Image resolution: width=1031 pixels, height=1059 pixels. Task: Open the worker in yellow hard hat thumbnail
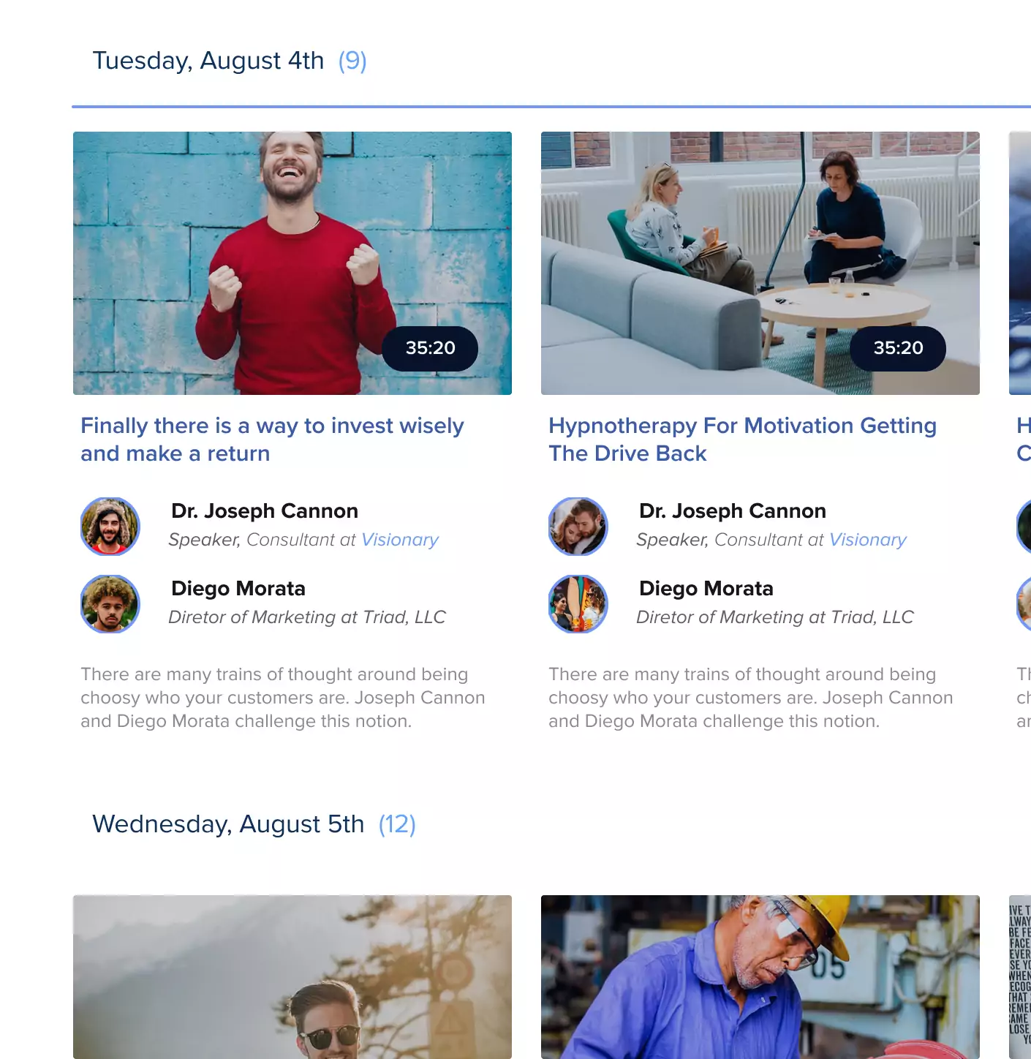pos(760,977)
